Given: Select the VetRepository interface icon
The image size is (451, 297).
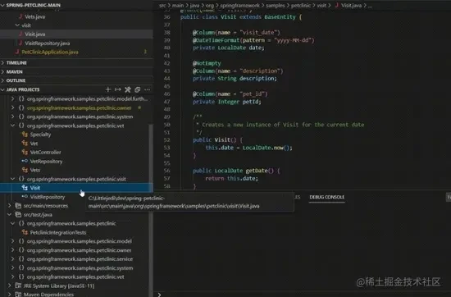Looking at the screenshot, I should [x=25, y=161].
